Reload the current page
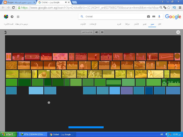Image resolution: width=183 pixels, height=137 pixels. pos(13,8)
